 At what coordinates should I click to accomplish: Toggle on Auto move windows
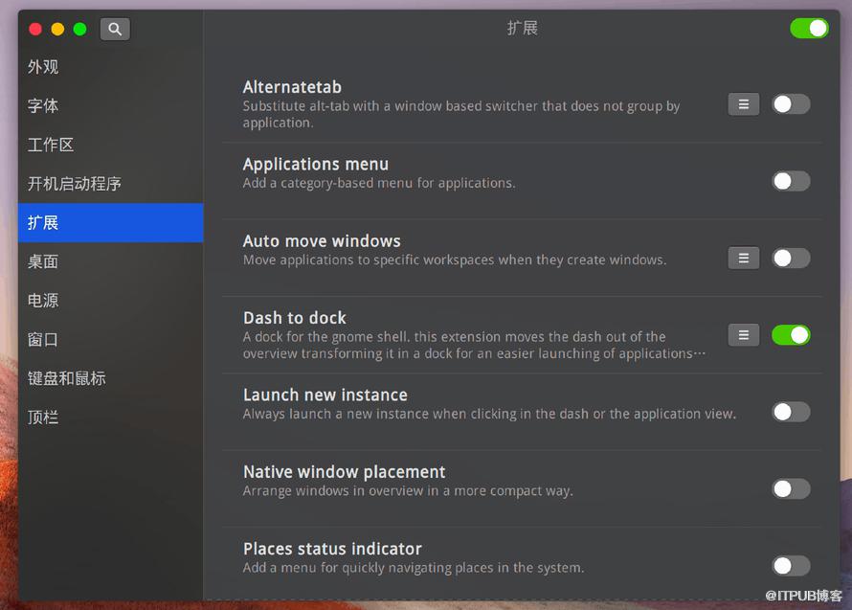point(791,259)
